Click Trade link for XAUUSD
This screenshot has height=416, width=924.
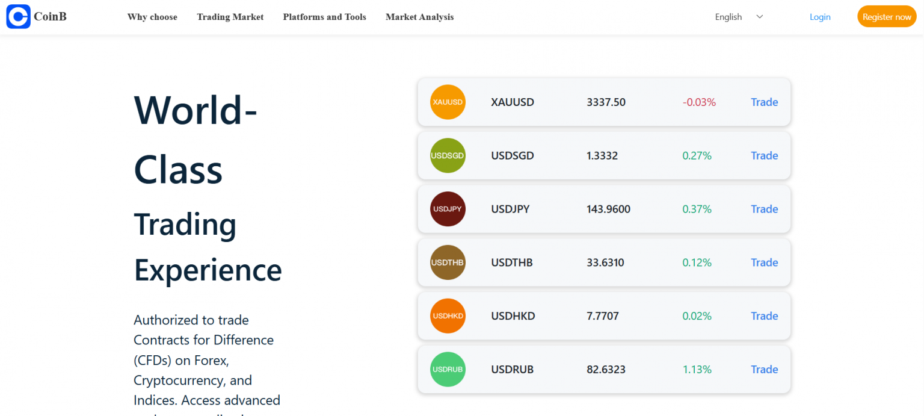pos(764,102)
